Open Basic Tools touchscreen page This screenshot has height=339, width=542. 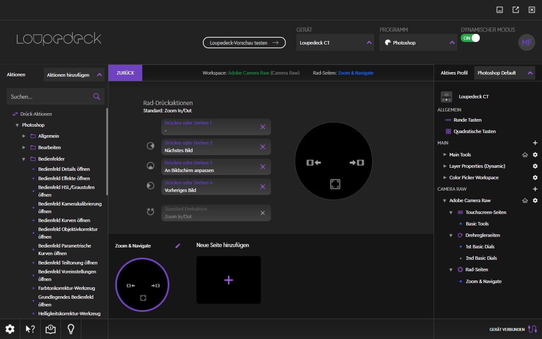click(477, 224)
